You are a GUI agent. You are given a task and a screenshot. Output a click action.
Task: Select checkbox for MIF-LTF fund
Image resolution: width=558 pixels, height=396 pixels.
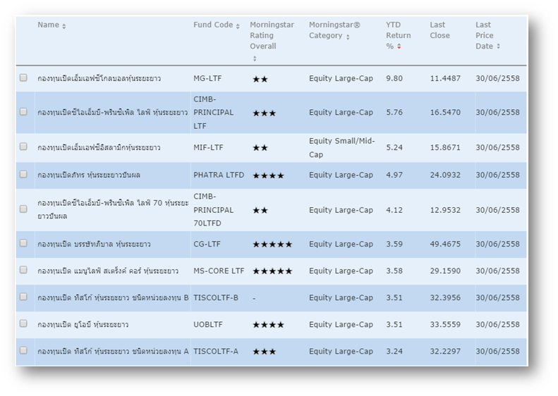point(23,147)
